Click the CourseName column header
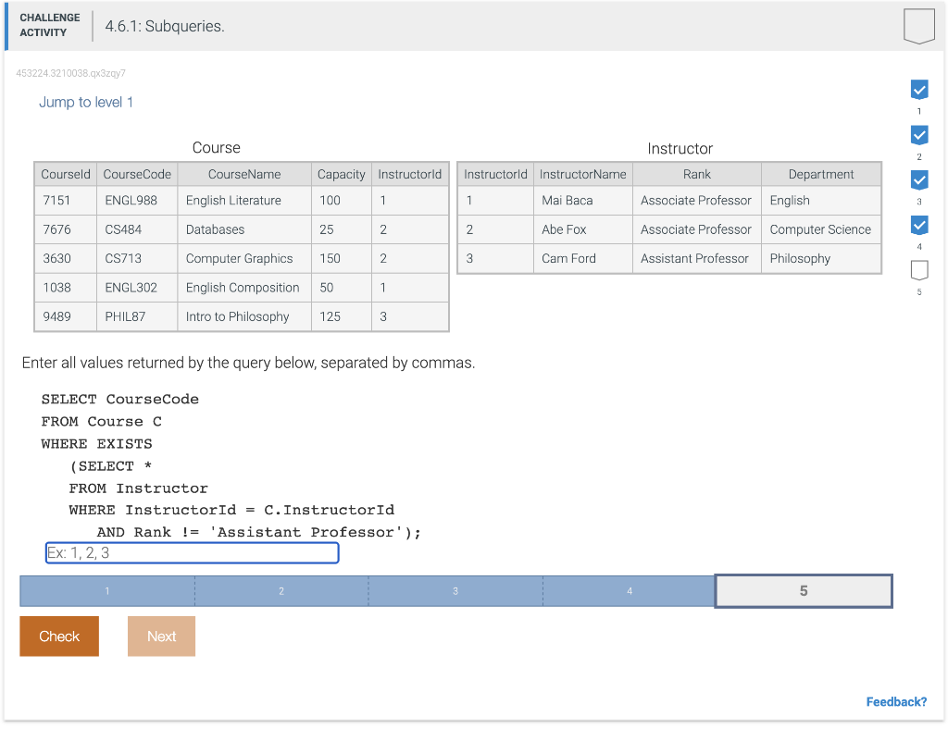 (244, 174)
